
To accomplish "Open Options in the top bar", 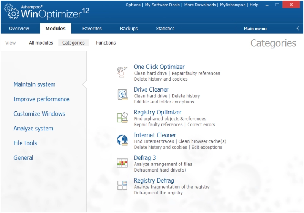I will (133, 5).
